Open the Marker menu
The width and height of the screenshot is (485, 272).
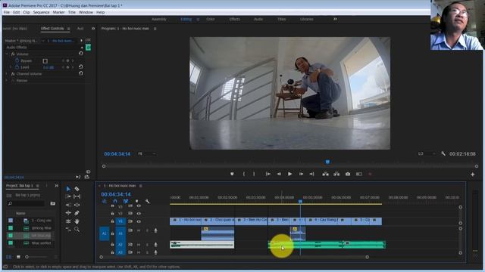[x=58, y=12]
